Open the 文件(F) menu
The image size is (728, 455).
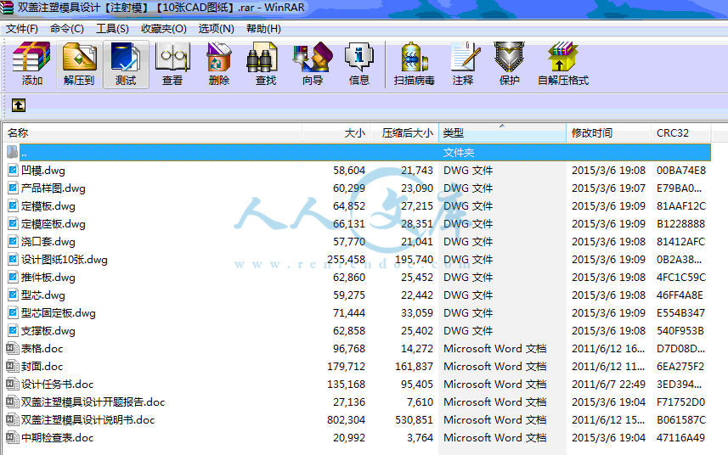tap(22, 29)
